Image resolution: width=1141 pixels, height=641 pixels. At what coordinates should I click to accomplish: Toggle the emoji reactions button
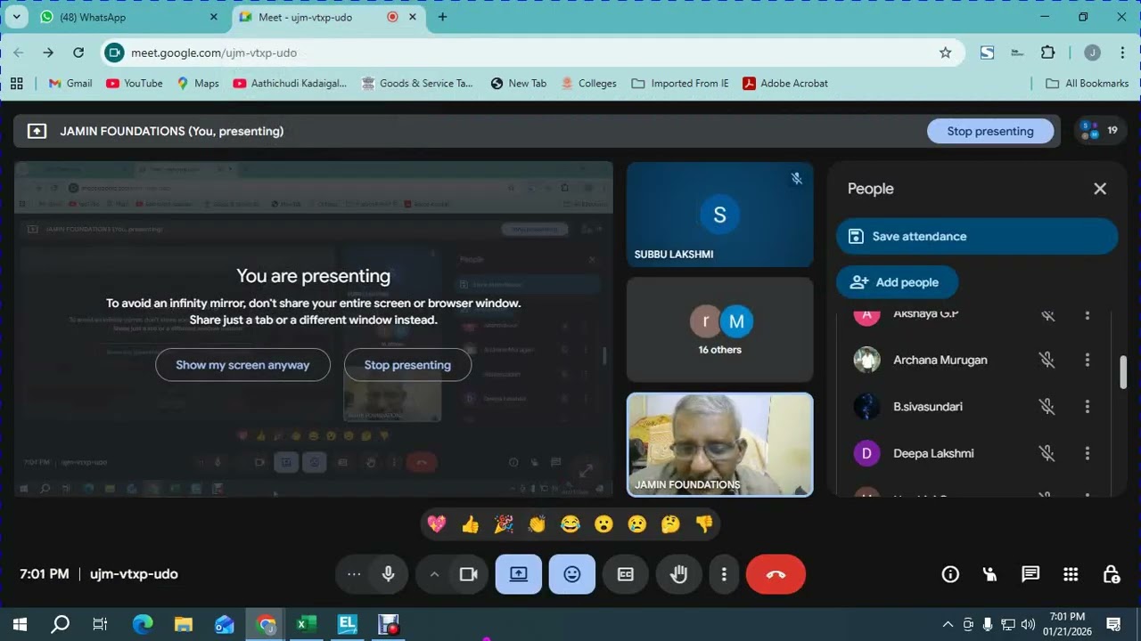pyautogui.click(x=572, y=574)
